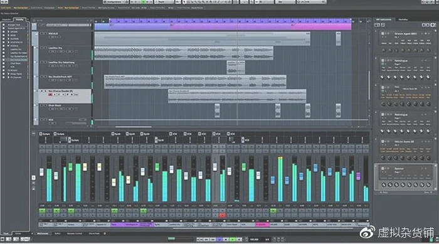Expand the BASS folder in Visibility list
This screenshot has width=439, height=244.
[x=8, y=35]
